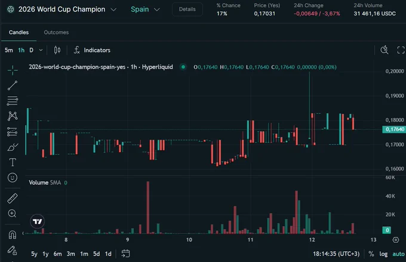Expand the timeframe interval dropdown arrow
The width and height of the screenshot is (406, 262).
tap(41, 50)
